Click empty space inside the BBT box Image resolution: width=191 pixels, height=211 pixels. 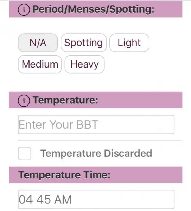(x=136, y=124)
